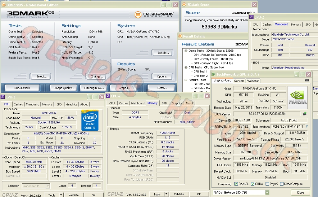Select GT1 - Return To Proxycon result

coord(217,55)
